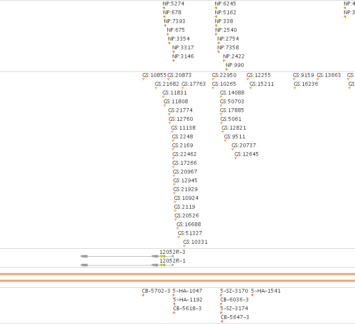Select the CB-5702-3 label
Image resolution: width=355 pixels, height=324 pixels.
point(156,291)
